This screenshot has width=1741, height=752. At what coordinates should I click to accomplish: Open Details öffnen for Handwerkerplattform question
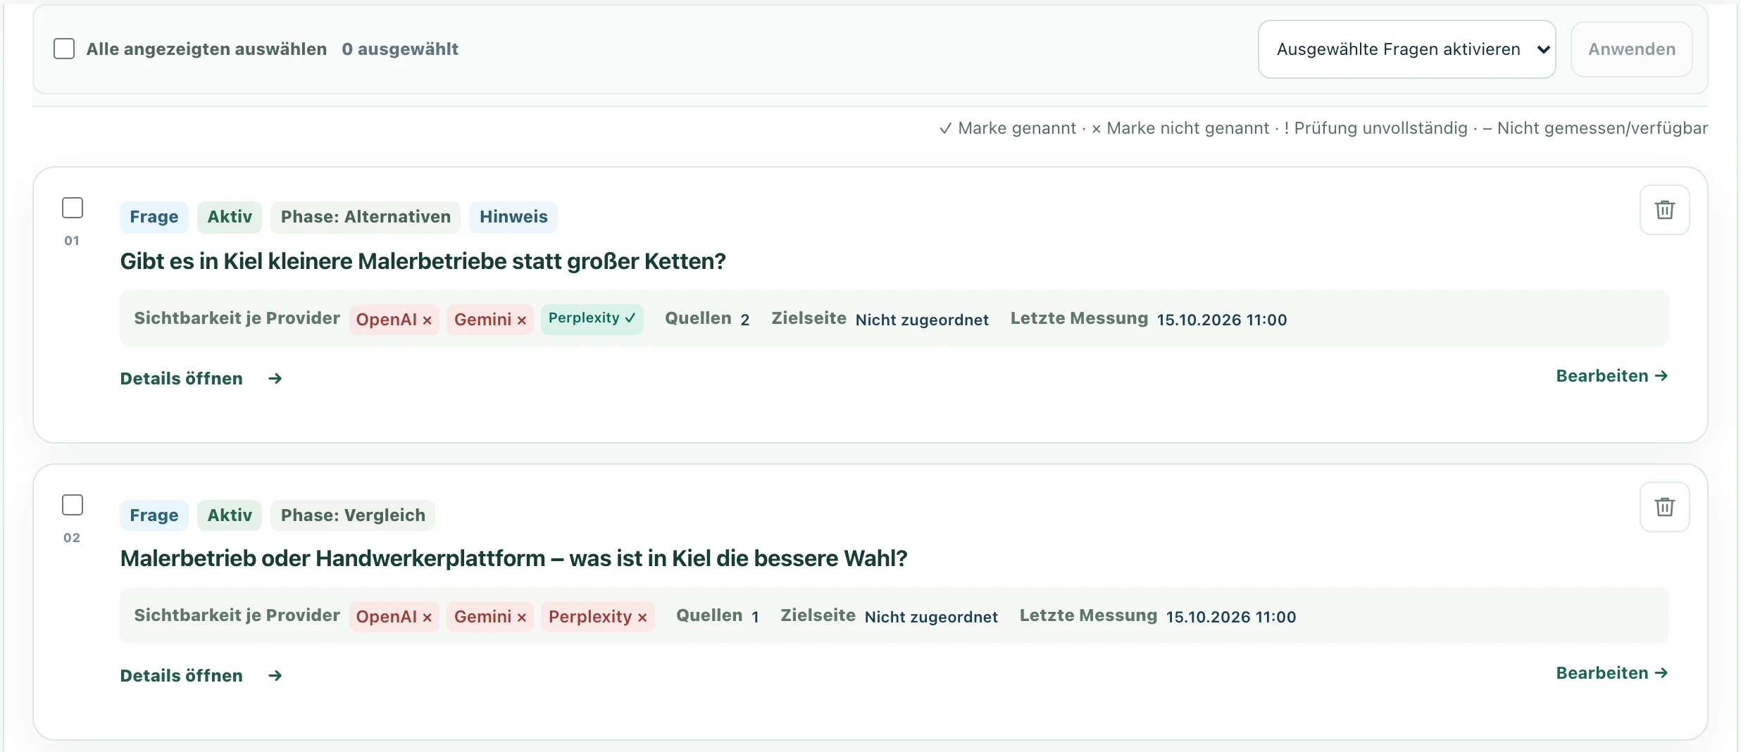[x=181, y=676]
